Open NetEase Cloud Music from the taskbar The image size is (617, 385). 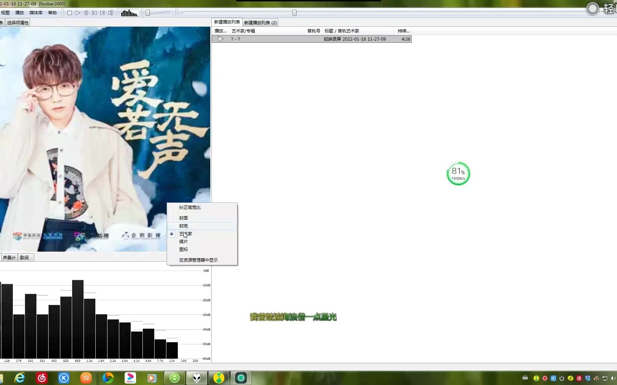click(x=42, y=378)
